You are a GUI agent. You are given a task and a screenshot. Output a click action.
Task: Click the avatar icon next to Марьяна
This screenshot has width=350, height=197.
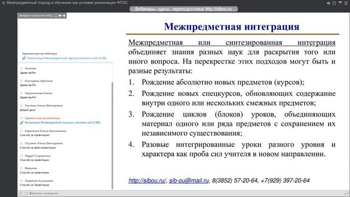coord(22,168)
